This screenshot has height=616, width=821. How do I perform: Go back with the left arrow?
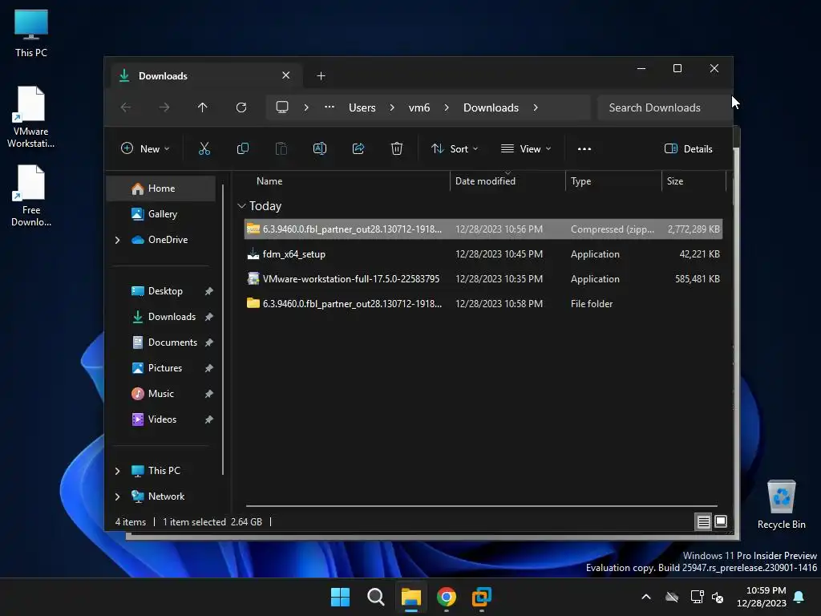click(126, 107)
